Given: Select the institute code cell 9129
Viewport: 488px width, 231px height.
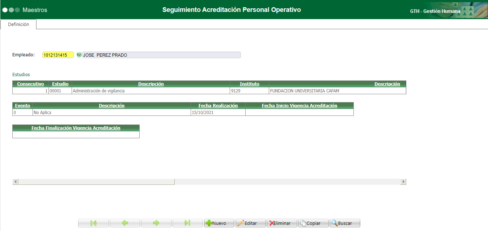Looking at the screenshot, I should click(x=249, y=91).
